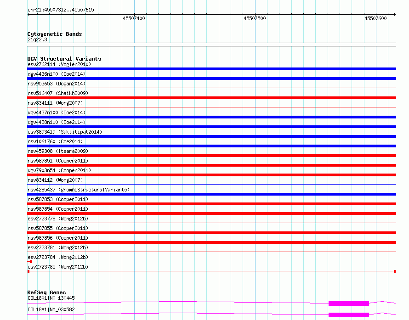The width and height of the screenshot is (409, 320).
Task: Click esv2723781 (Wong2012b) label
Action: pyautogui.click(x=58, y=247)
